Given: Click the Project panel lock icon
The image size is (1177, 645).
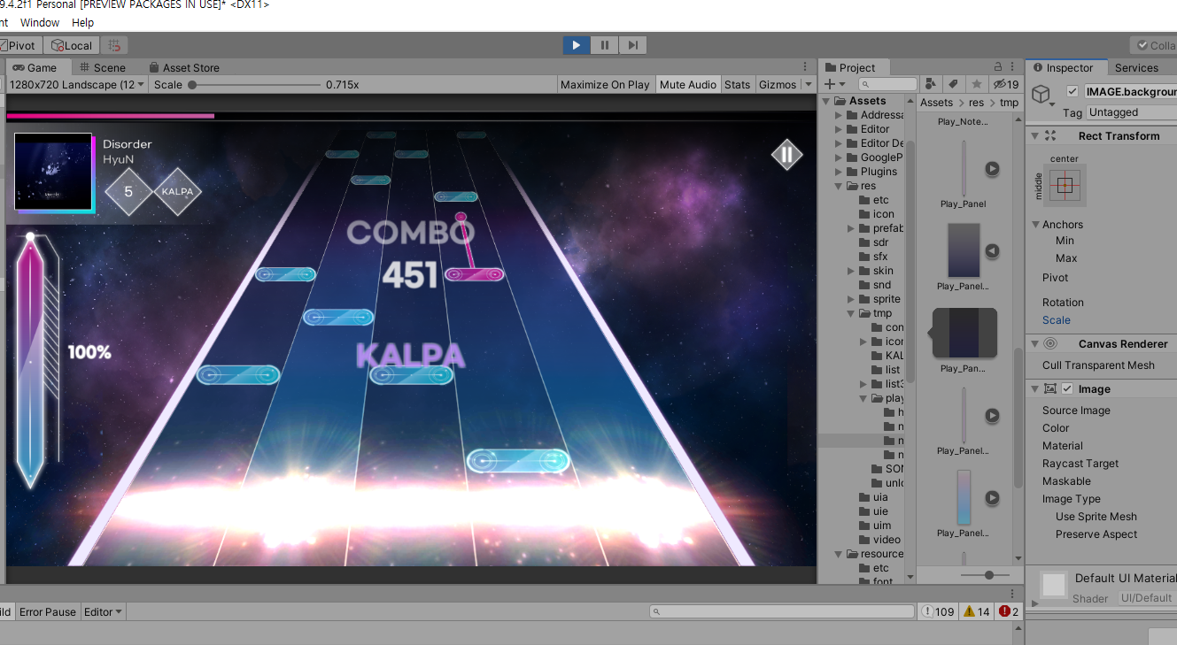Looking at the screenshot, I should [998, 67].
